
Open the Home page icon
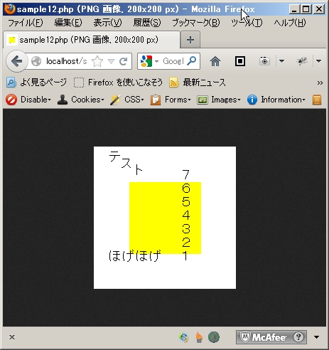coord(215,61)
